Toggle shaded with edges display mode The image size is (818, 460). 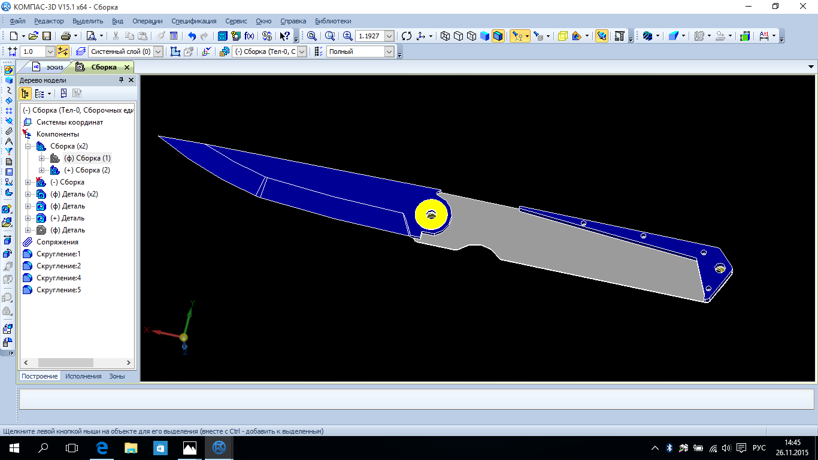498,36
